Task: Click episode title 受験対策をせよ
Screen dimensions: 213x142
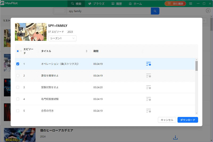Action: [50, 87]
